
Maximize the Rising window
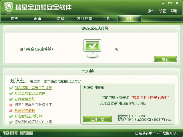pos(170,3)
